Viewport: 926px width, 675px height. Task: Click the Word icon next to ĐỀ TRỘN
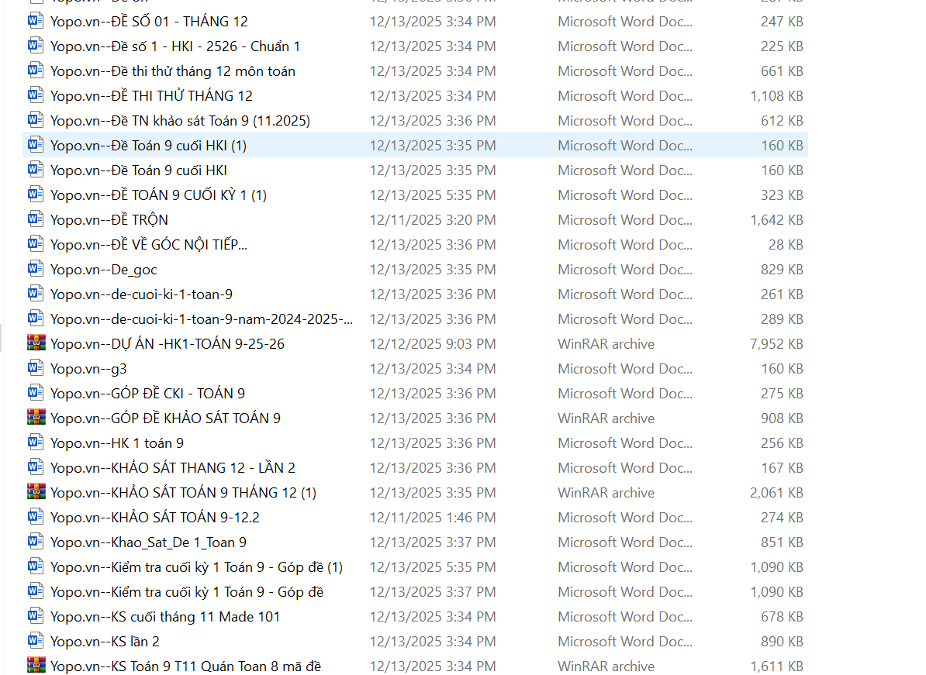tap(36, 219)
